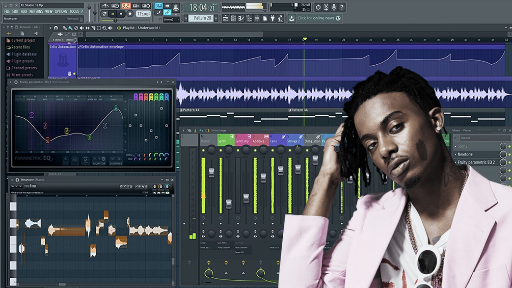Toggle the 3.2 countdown before recording
Screen dimensions: 512x288
click(x=126, y=6)
